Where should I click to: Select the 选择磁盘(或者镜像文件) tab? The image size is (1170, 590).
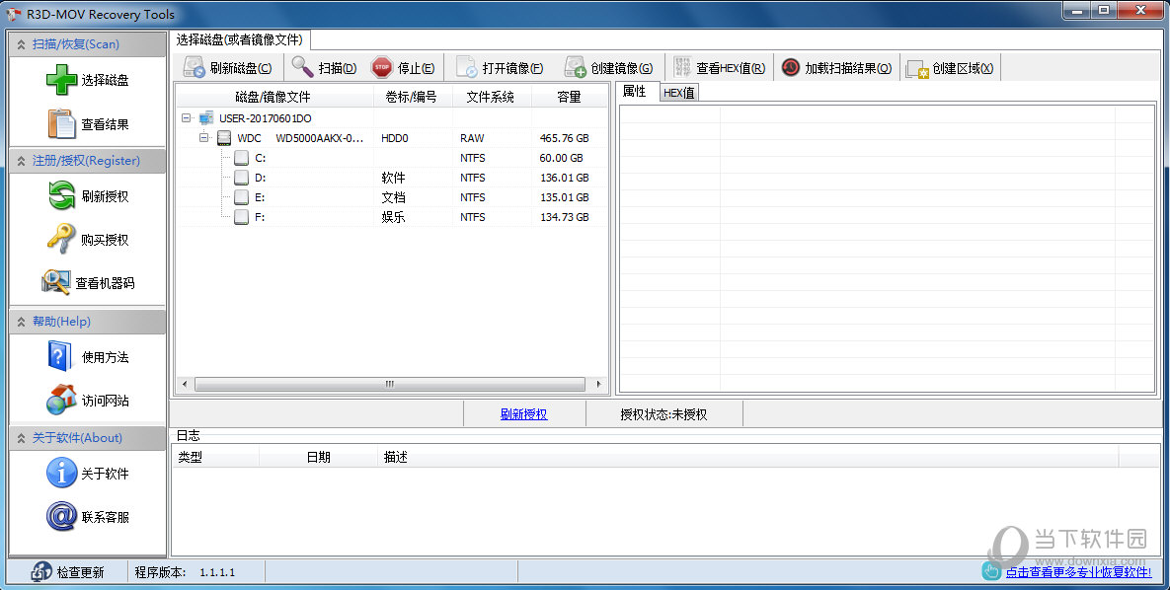click(240, 39)
